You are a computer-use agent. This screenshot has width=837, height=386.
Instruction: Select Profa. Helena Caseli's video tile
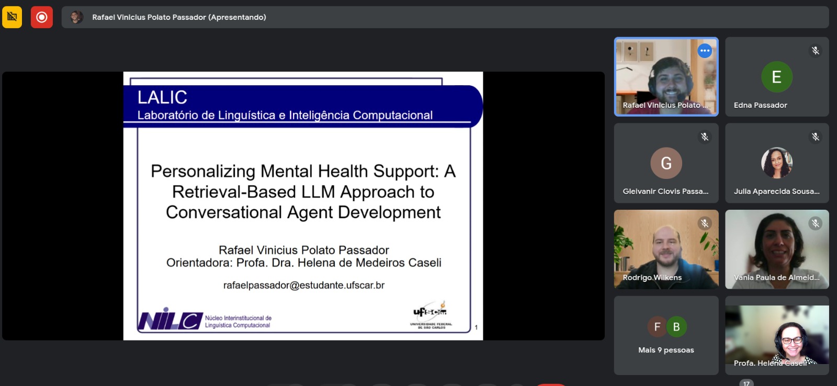(x=777, y=335)
